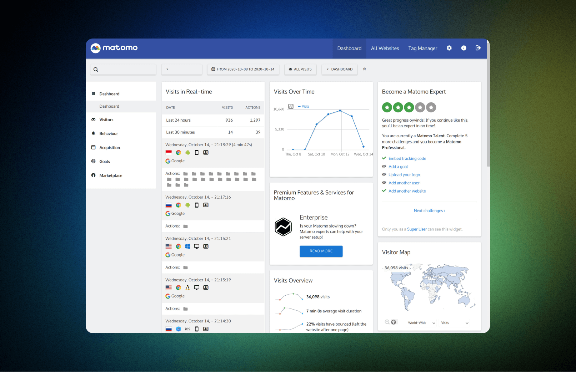The image size is (576, 372).
Task: Click fifth grey star in expert progress
Action: tap(431, 107)
